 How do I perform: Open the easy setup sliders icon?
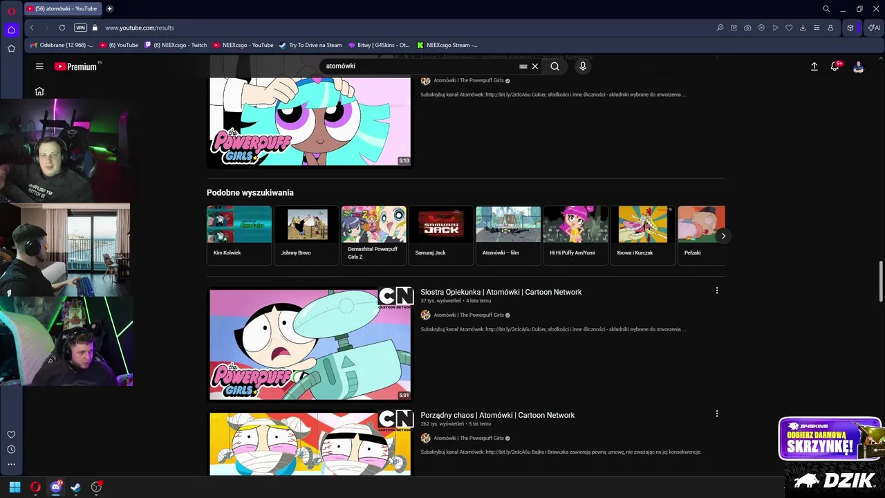[x=817, y=28]
